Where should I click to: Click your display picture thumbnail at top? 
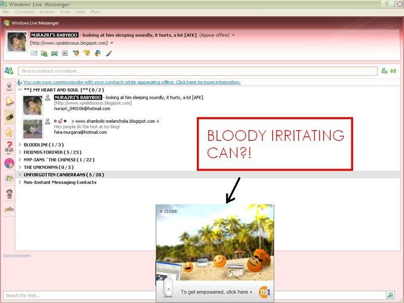point(17,41)
